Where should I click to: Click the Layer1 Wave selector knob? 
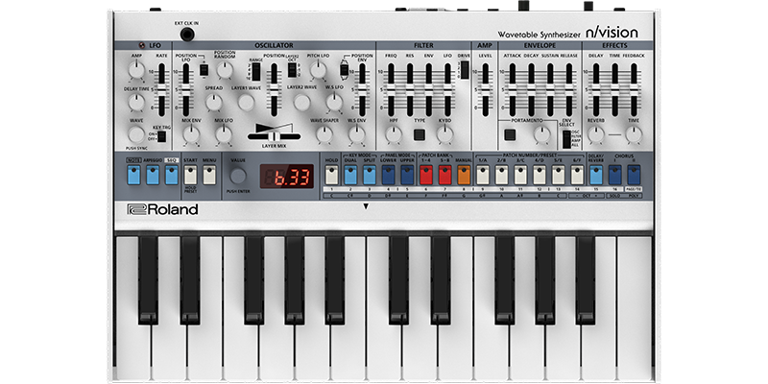[x=247, y=102]
